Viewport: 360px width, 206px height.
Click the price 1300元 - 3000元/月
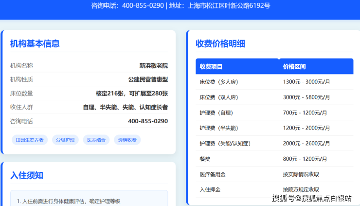306,82
